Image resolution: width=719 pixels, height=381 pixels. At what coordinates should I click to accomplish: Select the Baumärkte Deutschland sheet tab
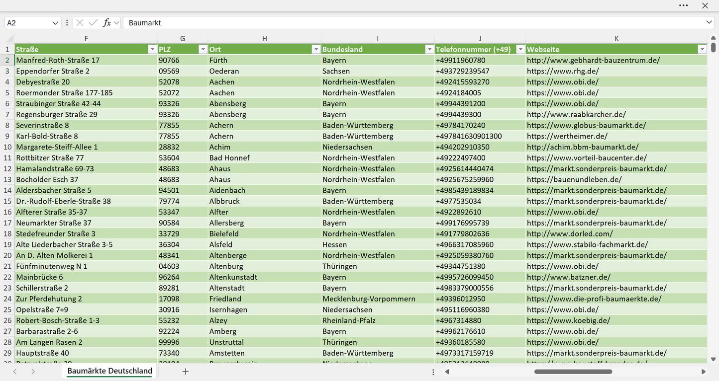110,371
